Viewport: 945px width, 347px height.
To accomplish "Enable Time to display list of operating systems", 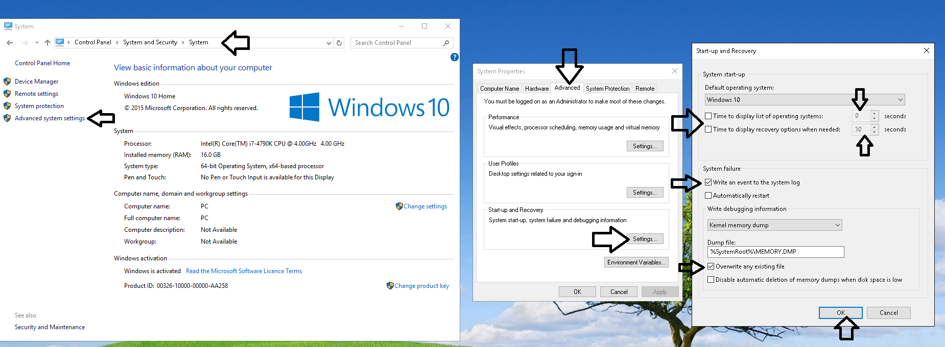I will pos(708,116).
